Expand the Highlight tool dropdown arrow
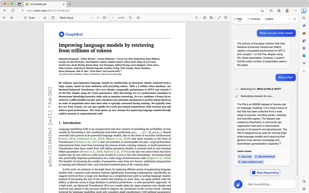This screenshot has height=193, width=309. click(x=17, y=18)
